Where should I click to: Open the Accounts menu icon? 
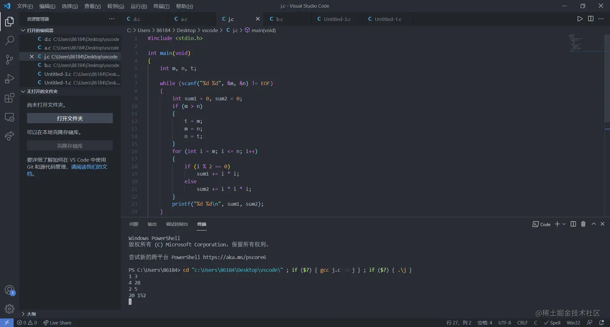(9, 290)
